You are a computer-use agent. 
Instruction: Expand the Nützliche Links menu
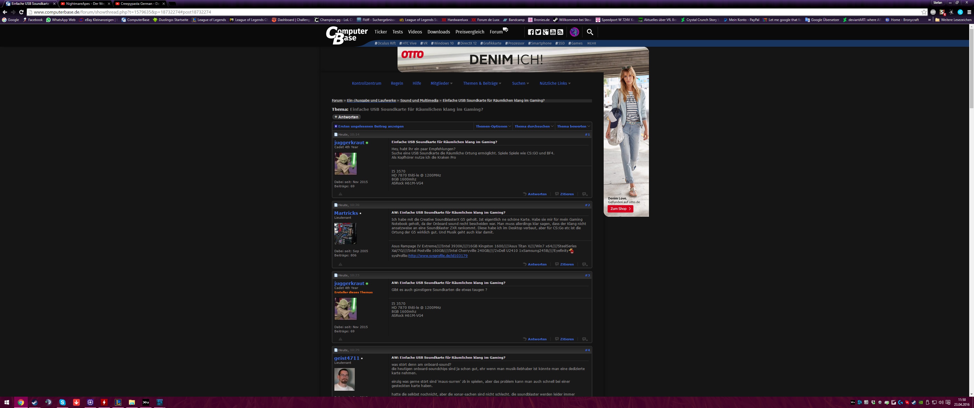[555, 83]
